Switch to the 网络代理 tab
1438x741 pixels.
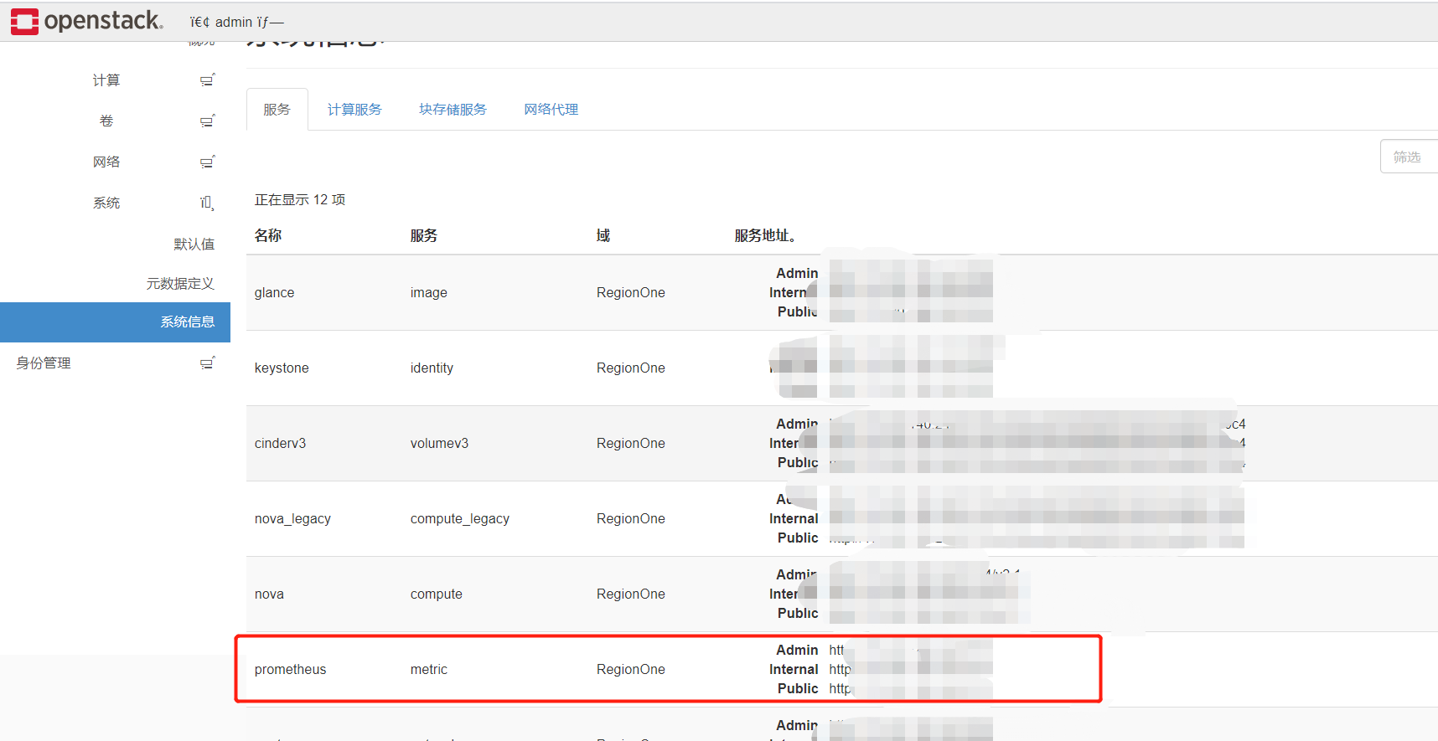(551, 110)
